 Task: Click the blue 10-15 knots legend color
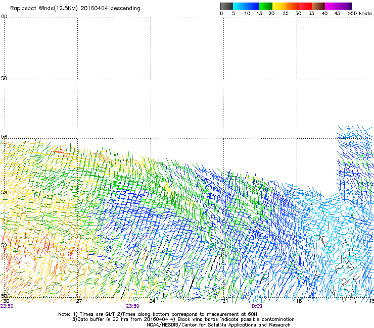tap(253, 6)
